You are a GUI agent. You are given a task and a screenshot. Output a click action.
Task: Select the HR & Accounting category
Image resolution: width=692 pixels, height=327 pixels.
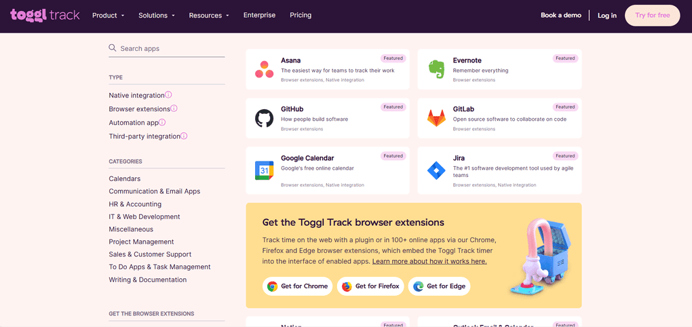coord(135,204)
